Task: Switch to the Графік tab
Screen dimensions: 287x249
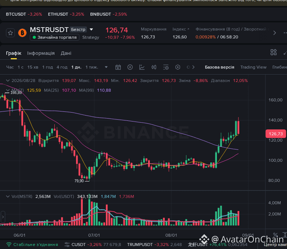Action: coord(14,53)
